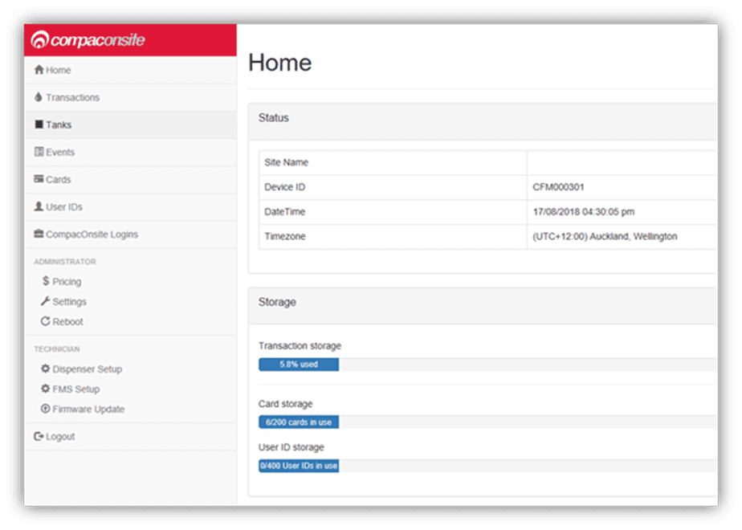Click the Home page heading
The height and width of the screenshot is (530, 742).
click(280, 63)
